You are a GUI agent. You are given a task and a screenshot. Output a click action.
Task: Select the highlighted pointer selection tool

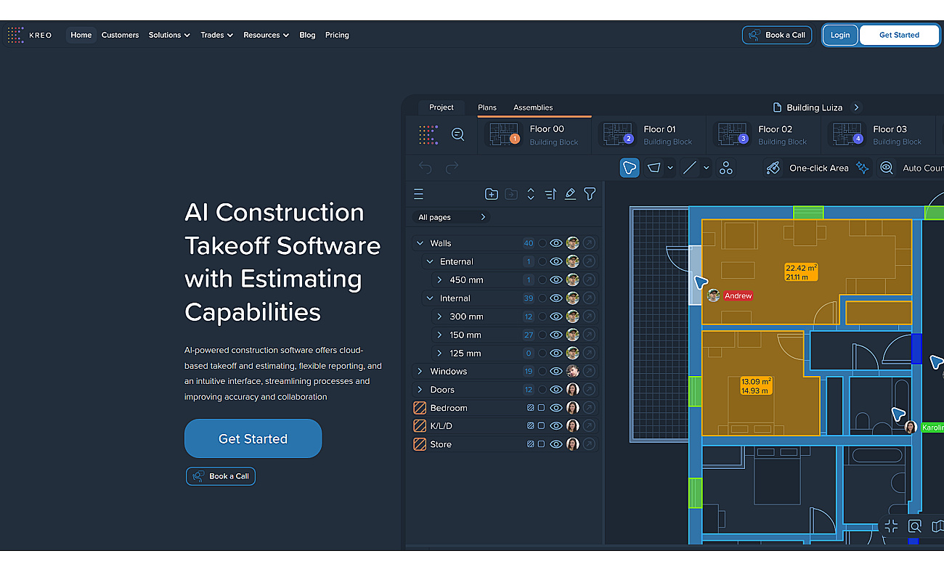pos(630,168)
